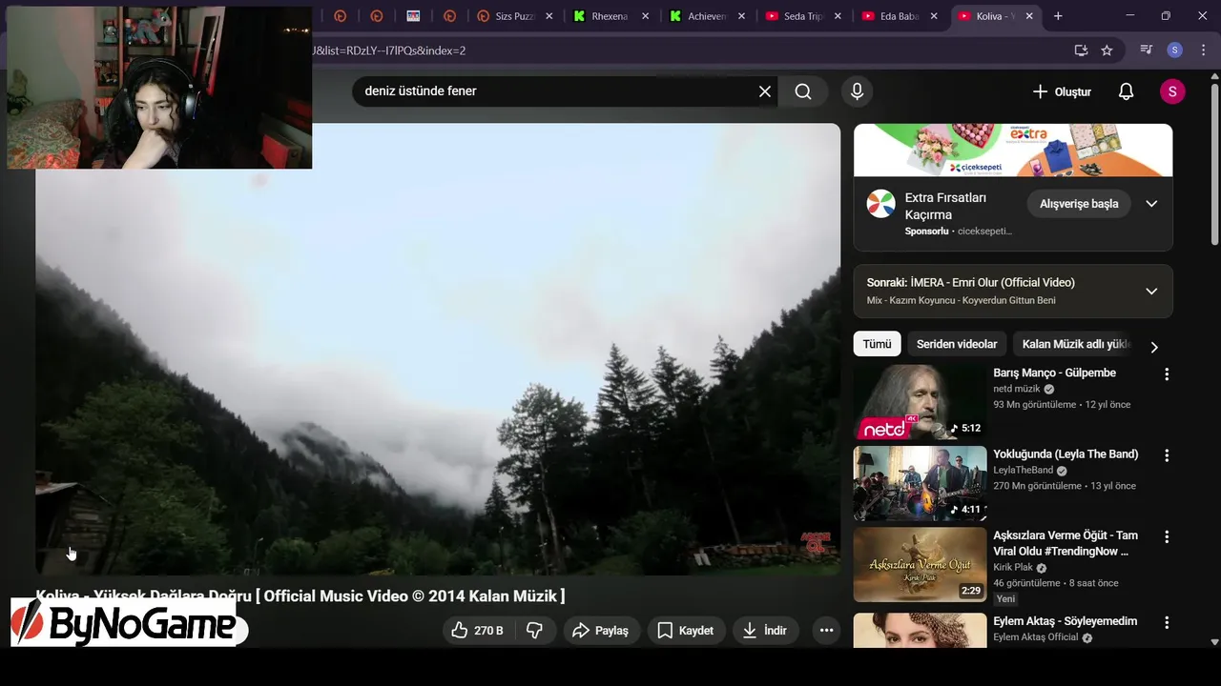Expand the Sonraki playlist panel
The width and height of the screenshot is (1221, 686).
click(1151, 291)
